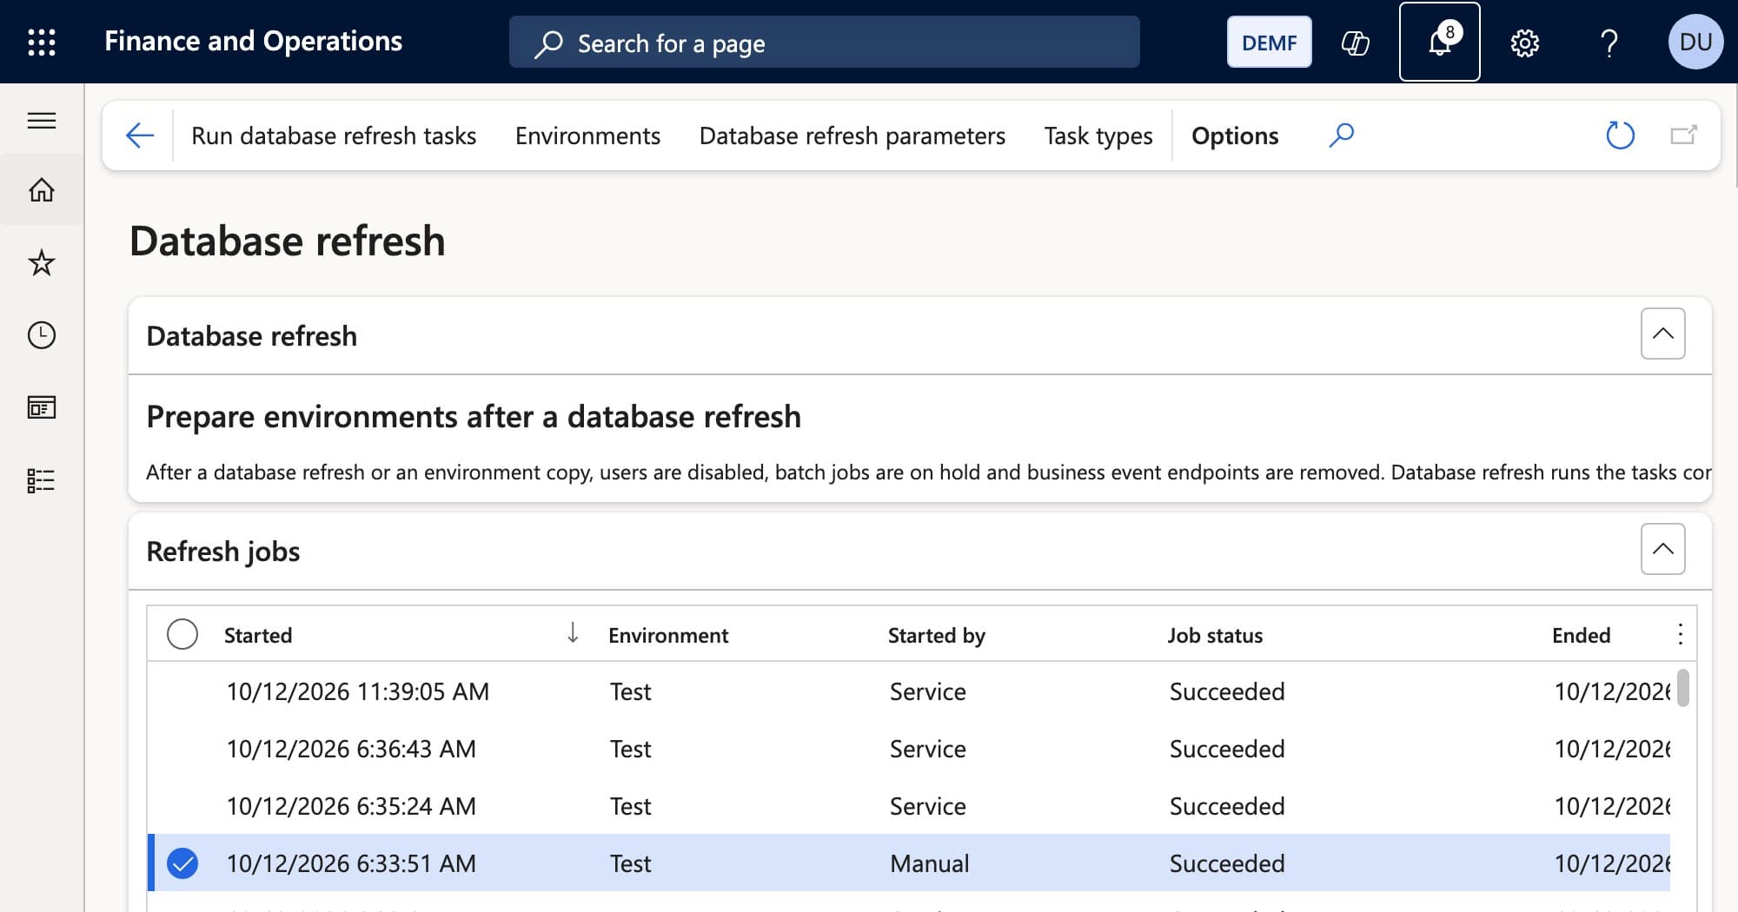
Task: Open the help question mark icon
Action: 1609,42
